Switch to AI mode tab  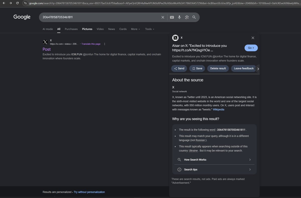[x=48, y=29]
